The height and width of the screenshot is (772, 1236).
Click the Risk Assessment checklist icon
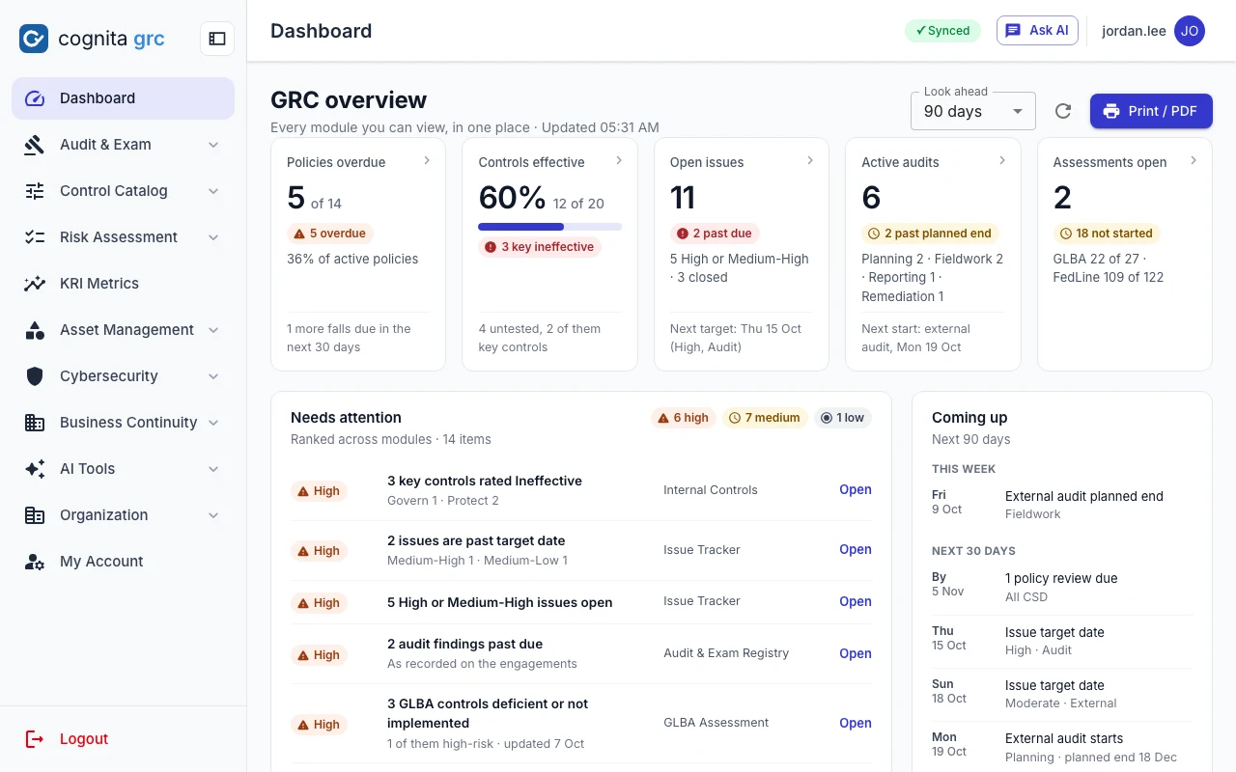click(35, 237)
